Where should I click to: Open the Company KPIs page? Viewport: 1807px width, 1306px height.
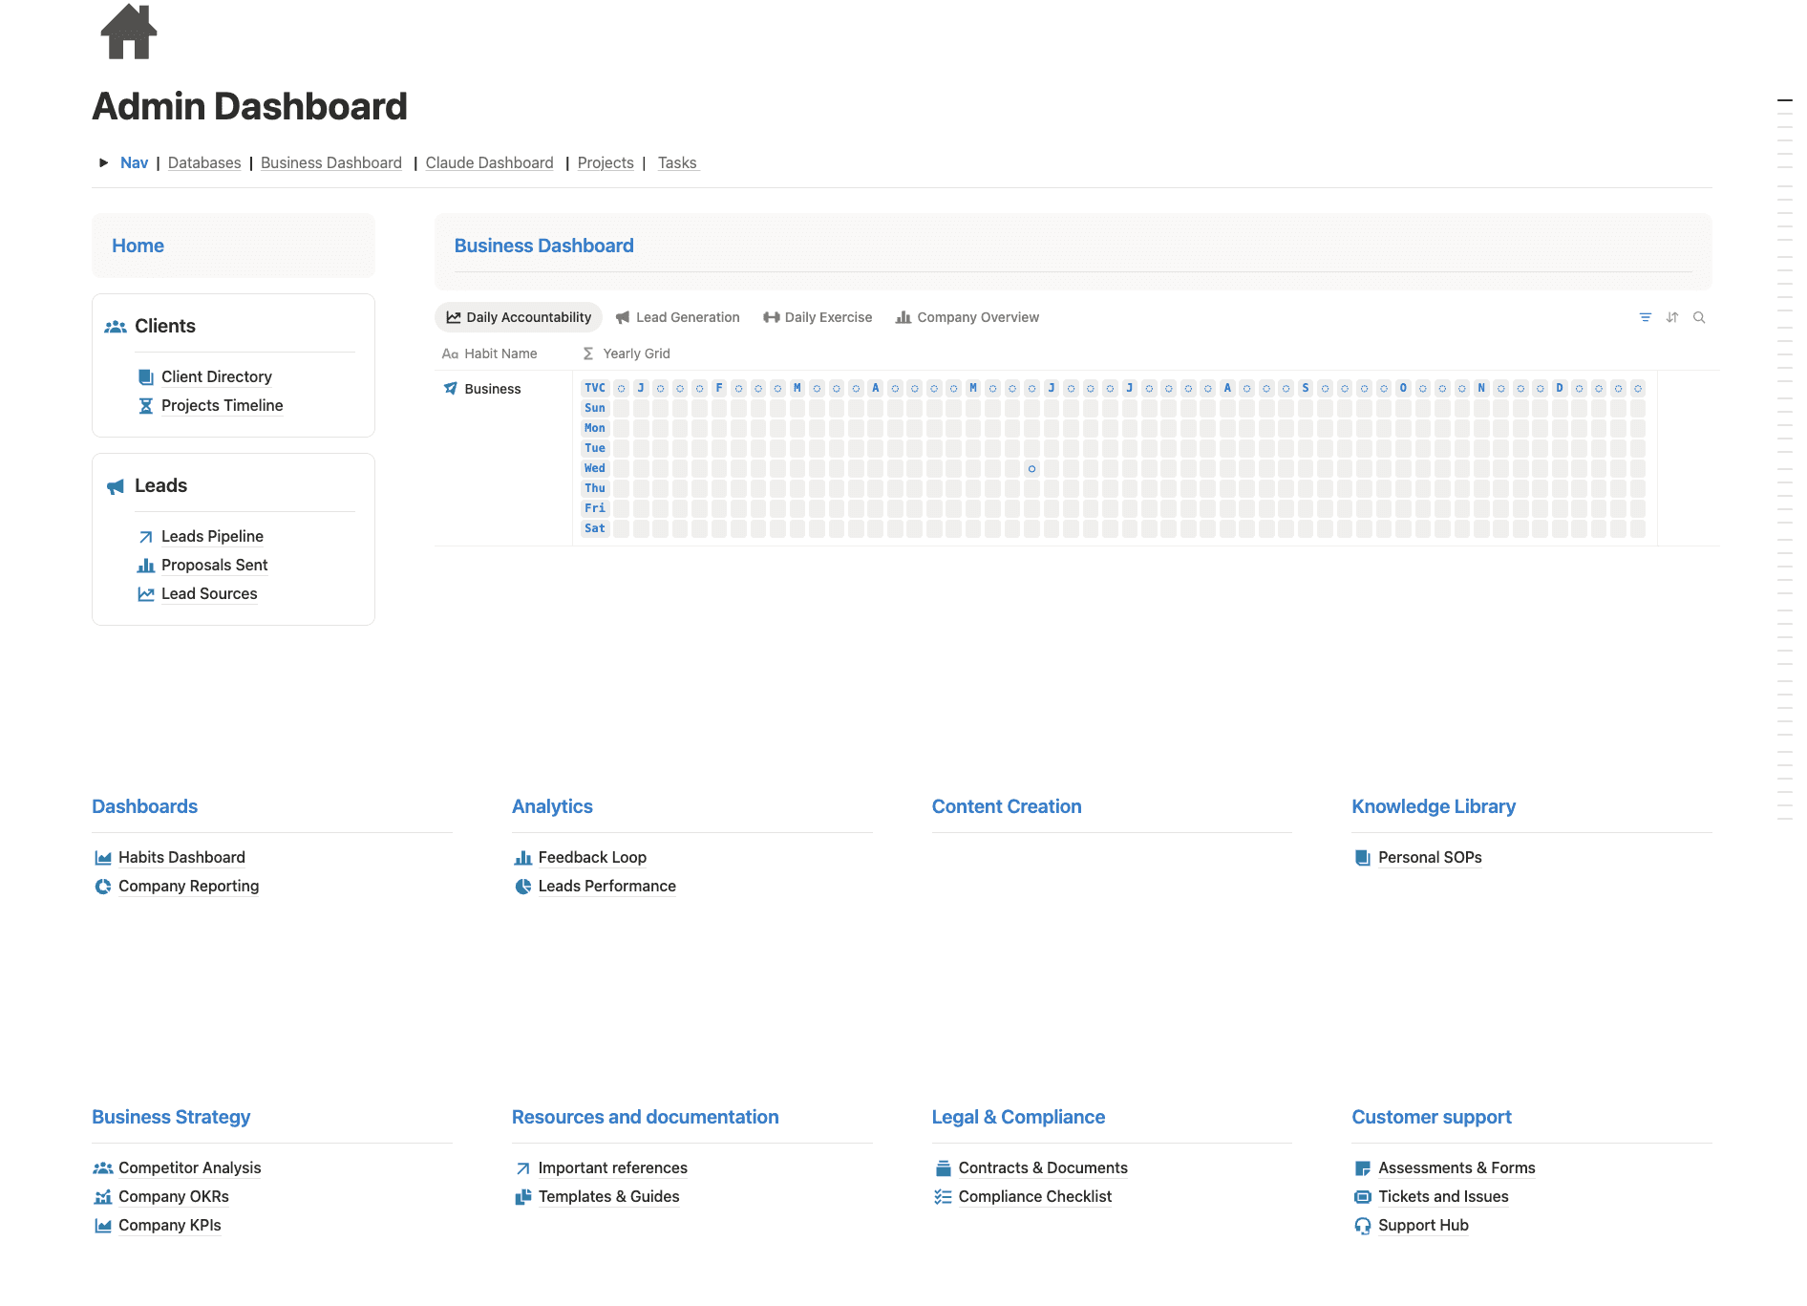pos(170,1225)
